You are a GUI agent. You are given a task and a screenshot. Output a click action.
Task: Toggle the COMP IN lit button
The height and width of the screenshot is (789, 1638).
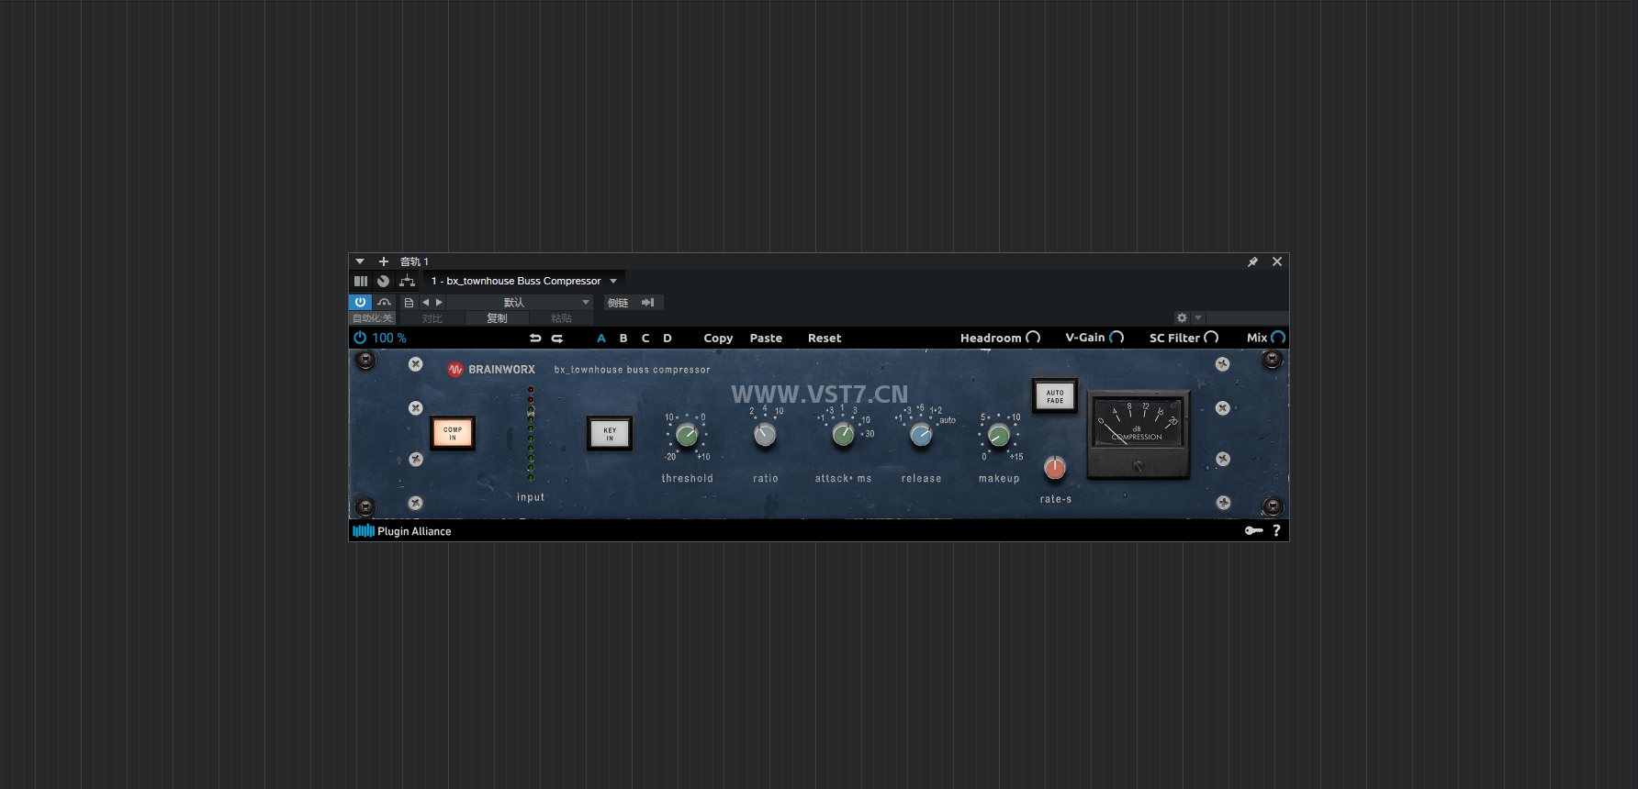tap(453, 433)
